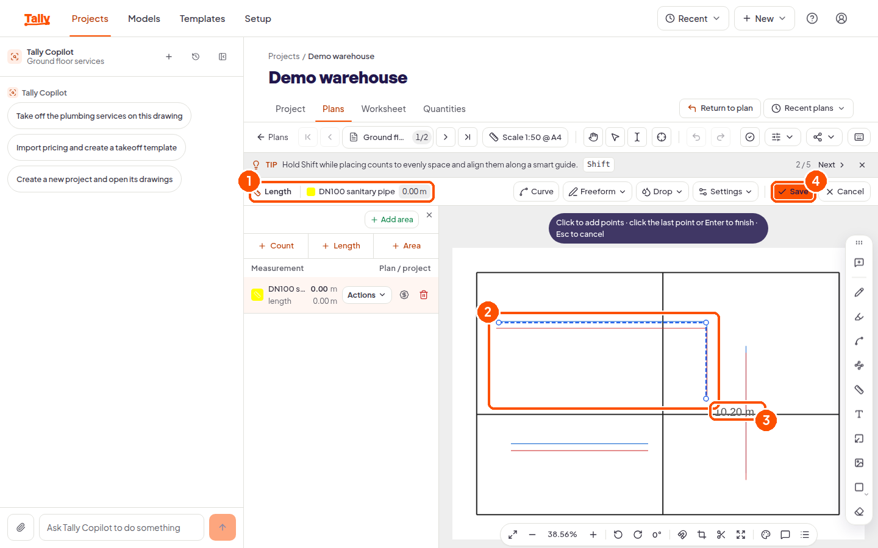Open the New dropdown menu
The image size is (878, 548).
click(765, 18)
